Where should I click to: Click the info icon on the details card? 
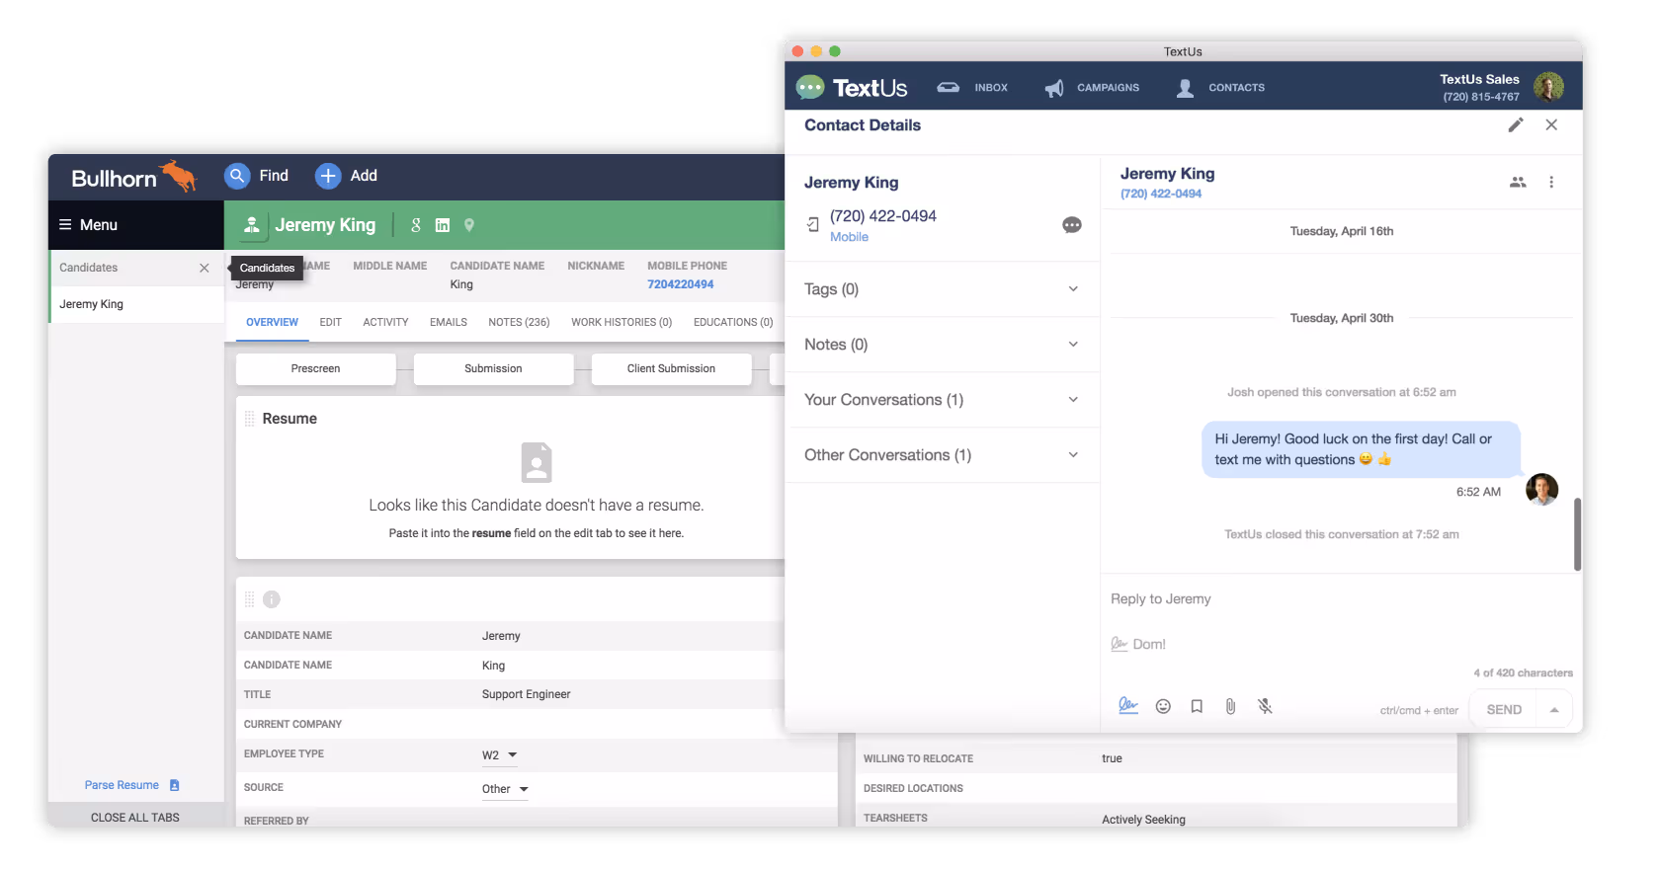(272, 599)
